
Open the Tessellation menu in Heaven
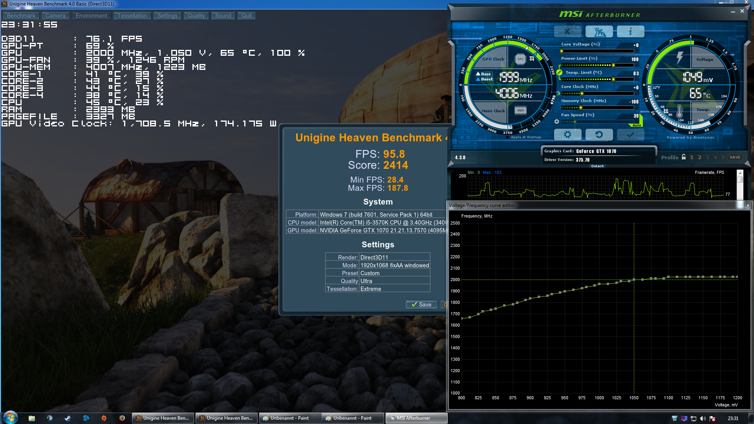pos(132,16)
